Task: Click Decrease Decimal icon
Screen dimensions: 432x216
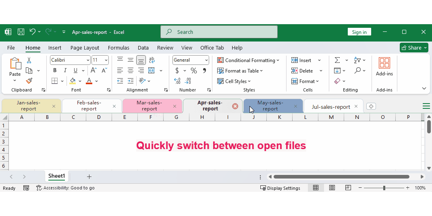Action: point(188,81)
